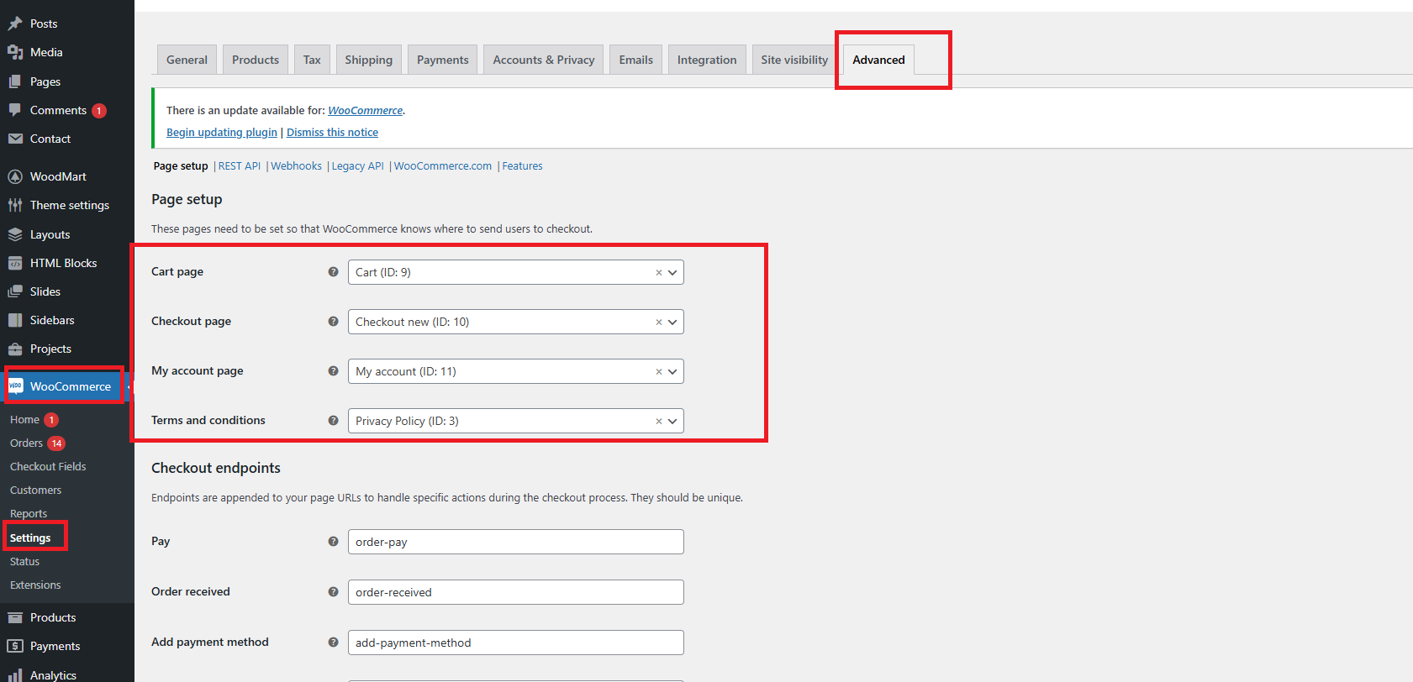Click help icon beside Terms and conditions
1413x682 pixels.
(333, 420)
